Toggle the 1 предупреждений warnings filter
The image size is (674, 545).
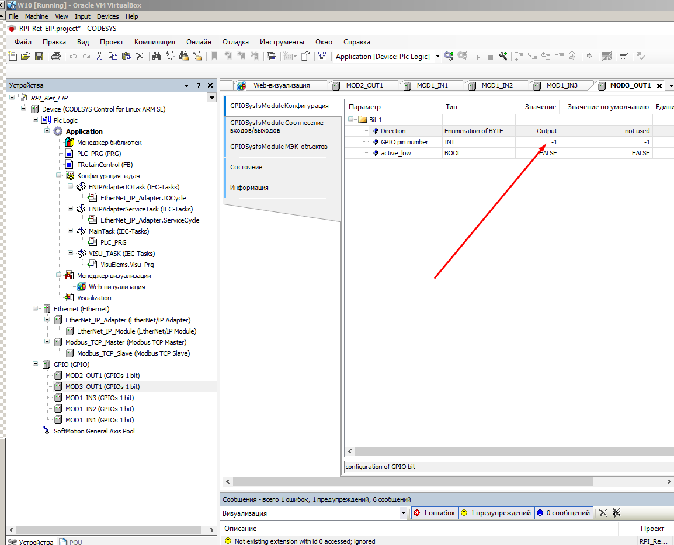point(496,513)
